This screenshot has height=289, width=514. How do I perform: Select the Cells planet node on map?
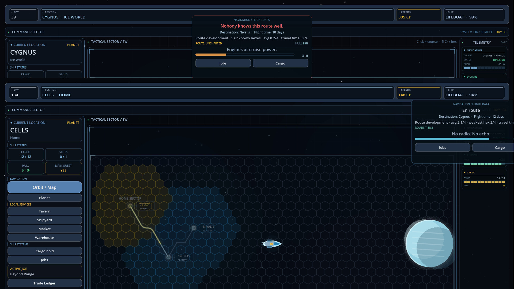130,206
